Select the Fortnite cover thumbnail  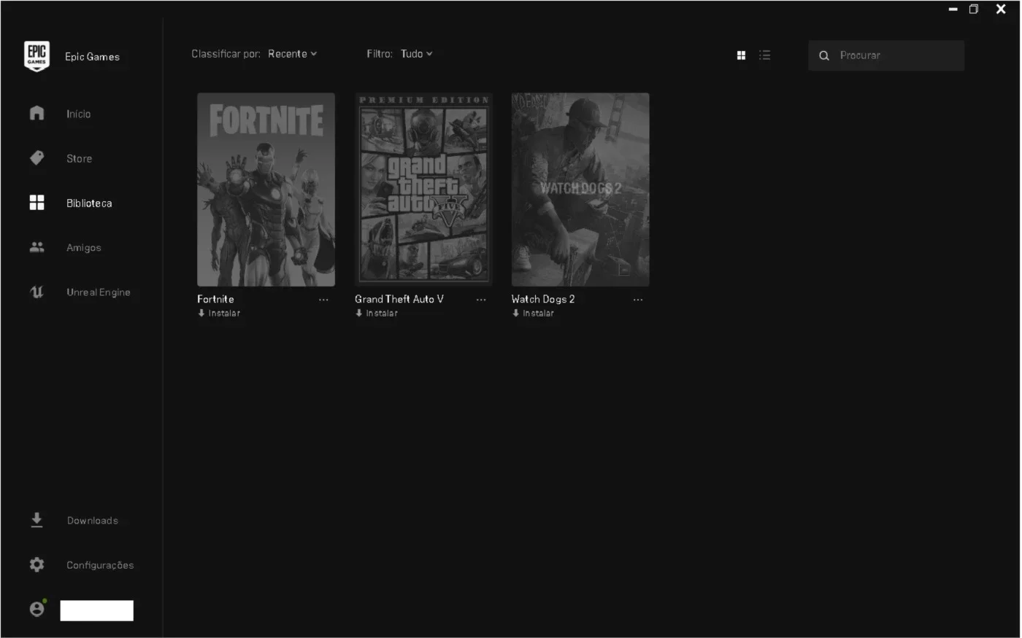pos(266,190)
